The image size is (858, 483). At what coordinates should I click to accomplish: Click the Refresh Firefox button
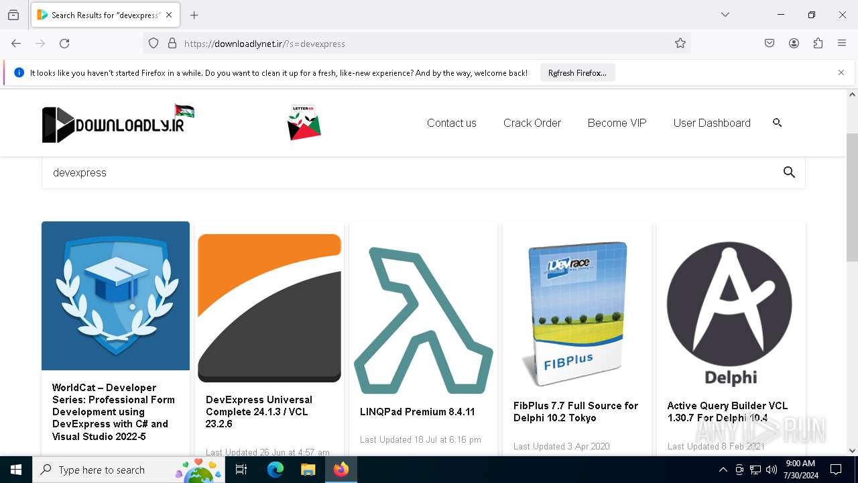pyautogui.click(x=577, y=73)
